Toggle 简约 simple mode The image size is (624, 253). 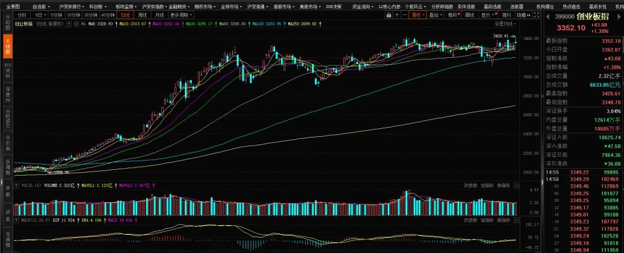(506, 15)
